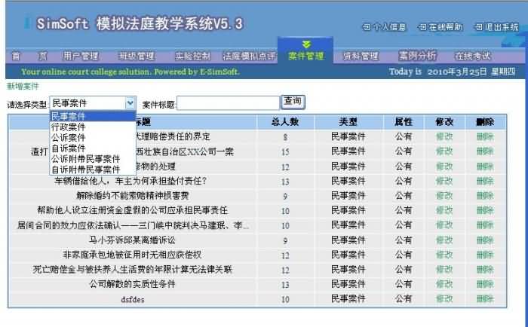The height and width of the screenshot is (327, 528).
Task: Open the 用户管理 tab
Action: pos(81,57)
